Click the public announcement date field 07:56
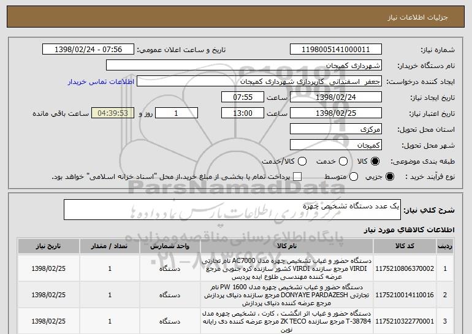 click(88, 50)
